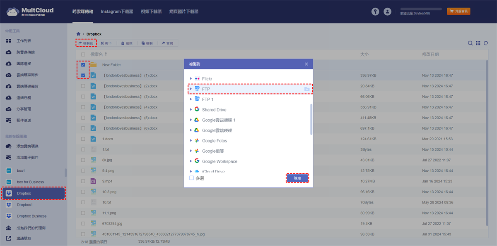
Task: Click the 升級會員 upgrade button
Action: coord(458,11)
